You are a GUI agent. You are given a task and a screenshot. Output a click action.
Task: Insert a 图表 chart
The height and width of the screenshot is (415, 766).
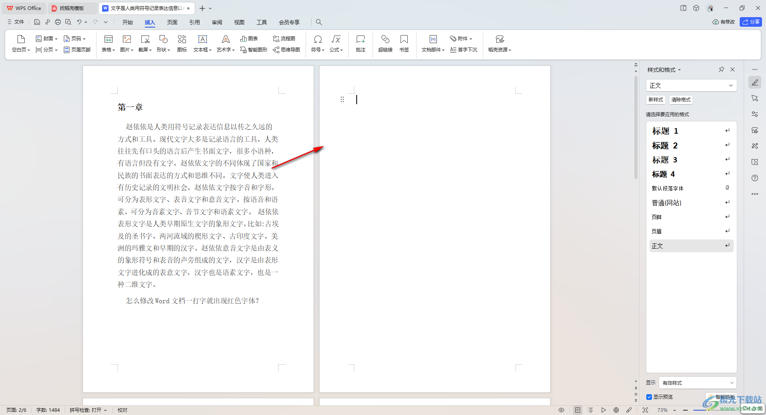pyautogui.click(x=249, y=39)
